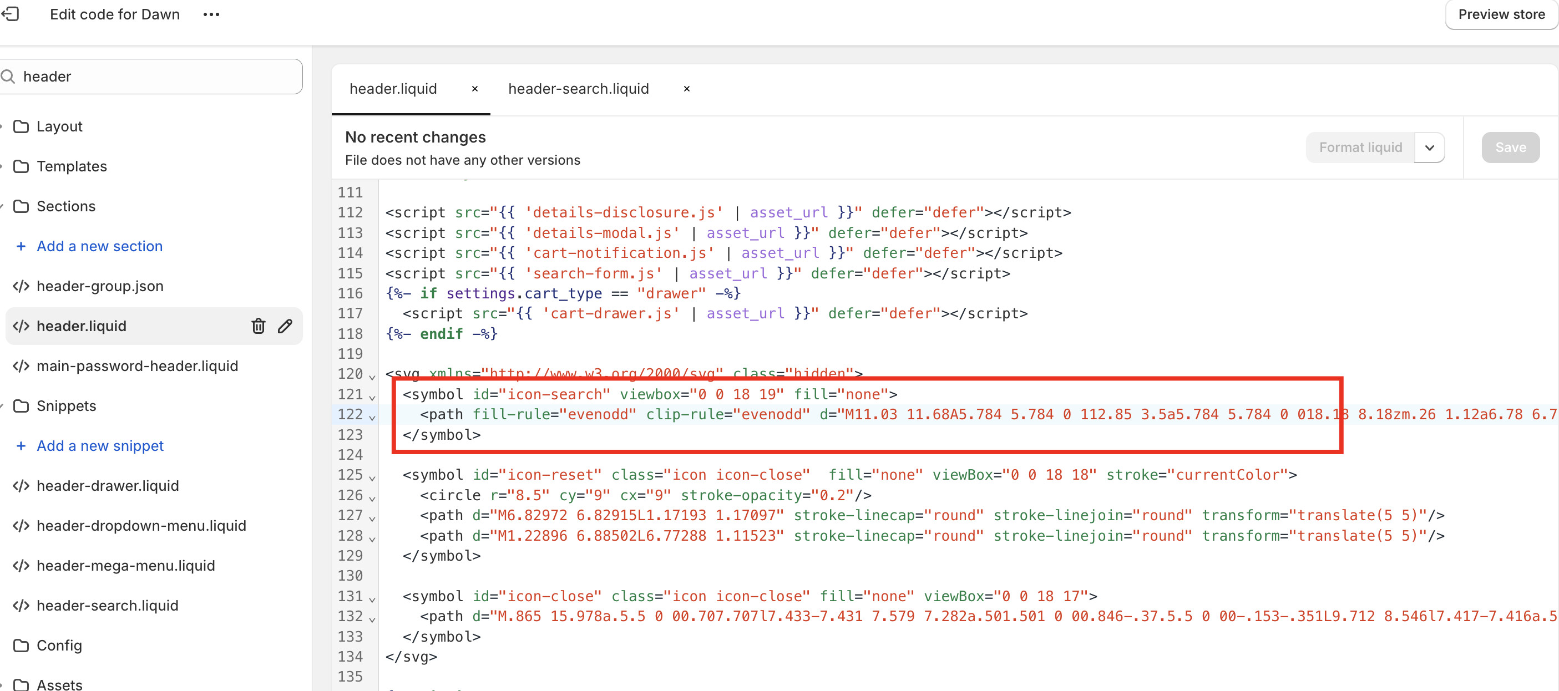Click the Preview store button
The image size is (1559, 691).
tap(1501, 14)
